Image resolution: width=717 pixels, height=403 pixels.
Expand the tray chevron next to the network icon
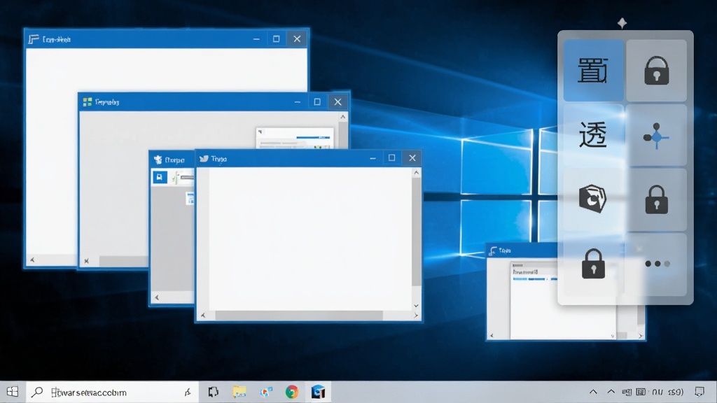pos(611,392)
